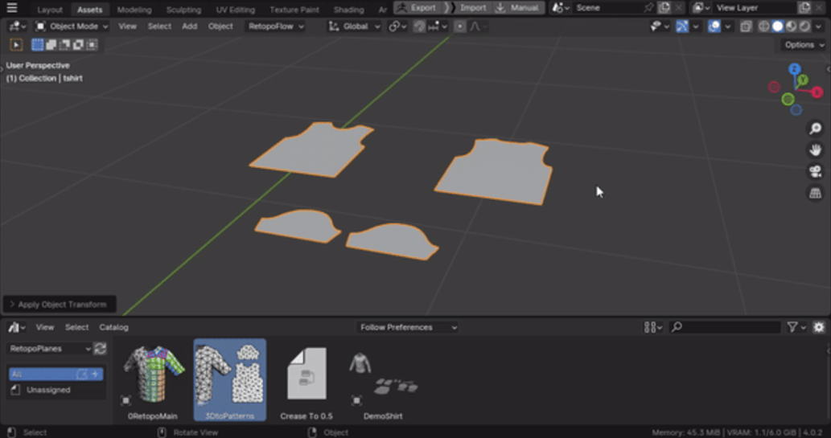Refresh the RetopoPlanes asset library
This screenshot has width=831, height=438.
click(x=100, y=349)
